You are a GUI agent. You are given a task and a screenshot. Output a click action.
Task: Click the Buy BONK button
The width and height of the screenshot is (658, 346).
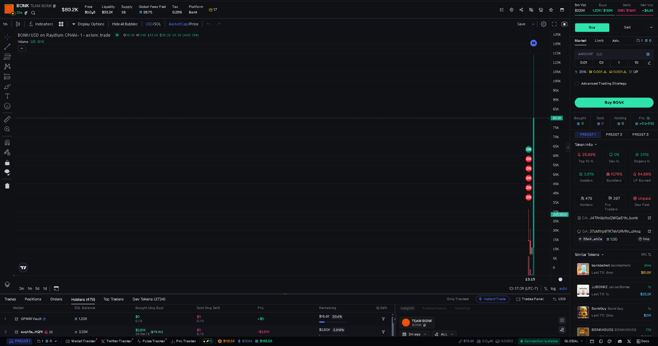[x=614, y=103]
